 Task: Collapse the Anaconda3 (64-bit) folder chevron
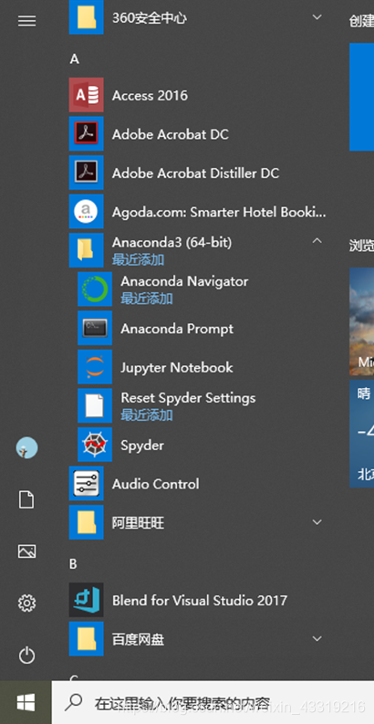point(317,240)
